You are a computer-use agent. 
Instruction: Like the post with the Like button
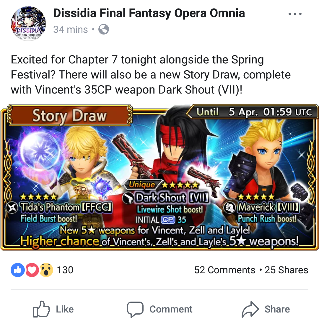53,309
